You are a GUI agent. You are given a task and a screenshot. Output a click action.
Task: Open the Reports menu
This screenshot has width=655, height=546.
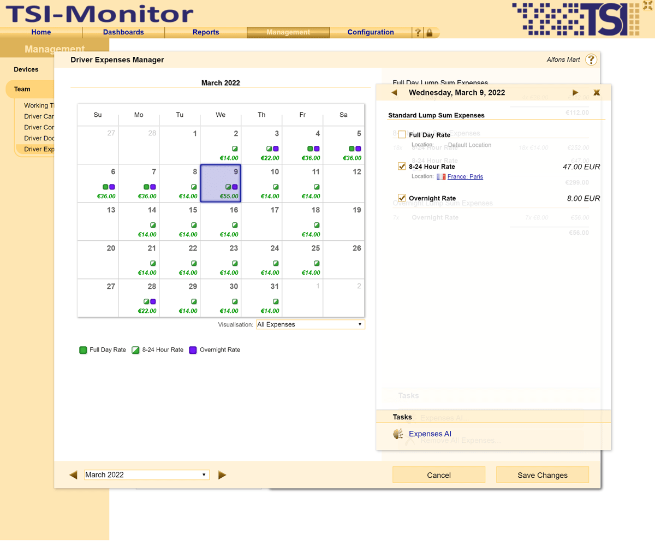click(206, 32)
